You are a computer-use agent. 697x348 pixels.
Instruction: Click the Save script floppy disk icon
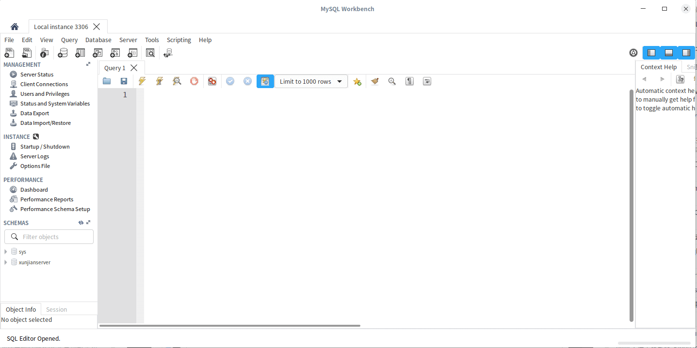point(124,81)
